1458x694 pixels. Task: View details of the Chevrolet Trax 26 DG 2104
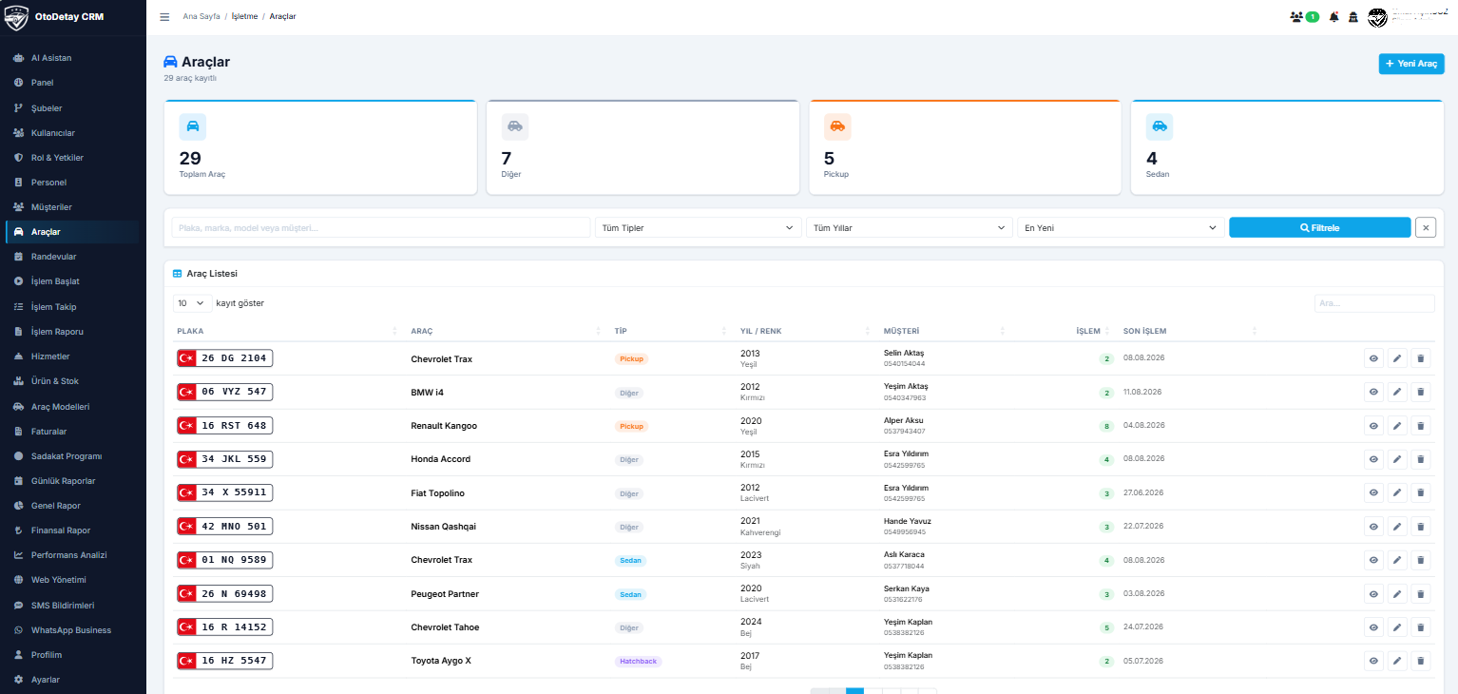pos(1373,358)
